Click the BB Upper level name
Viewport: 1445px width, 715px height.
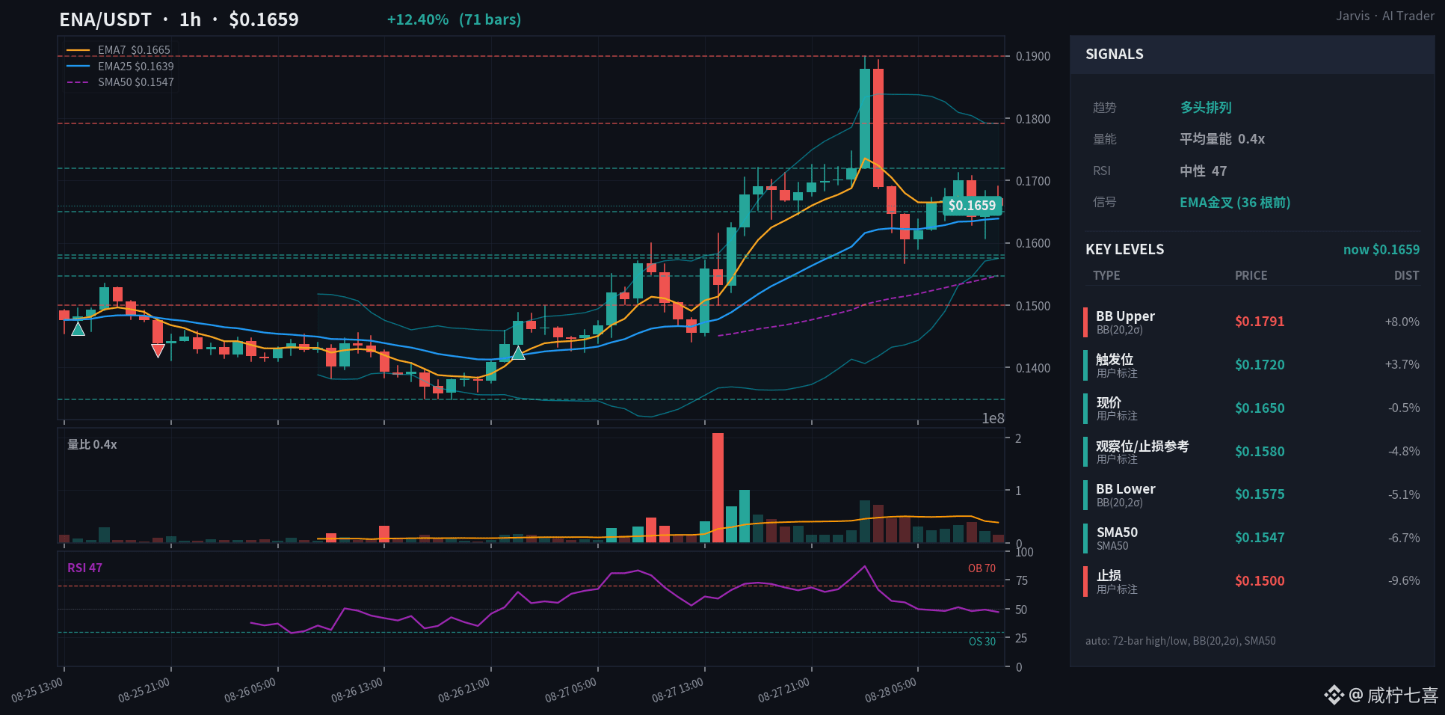[x=1125, y=316]
